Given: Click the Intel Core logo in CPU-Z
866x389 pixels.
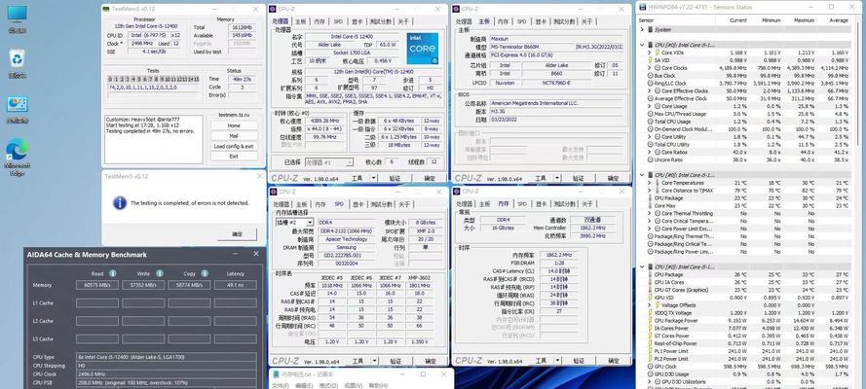Looking at the screenshot, I should coord(423,48).
